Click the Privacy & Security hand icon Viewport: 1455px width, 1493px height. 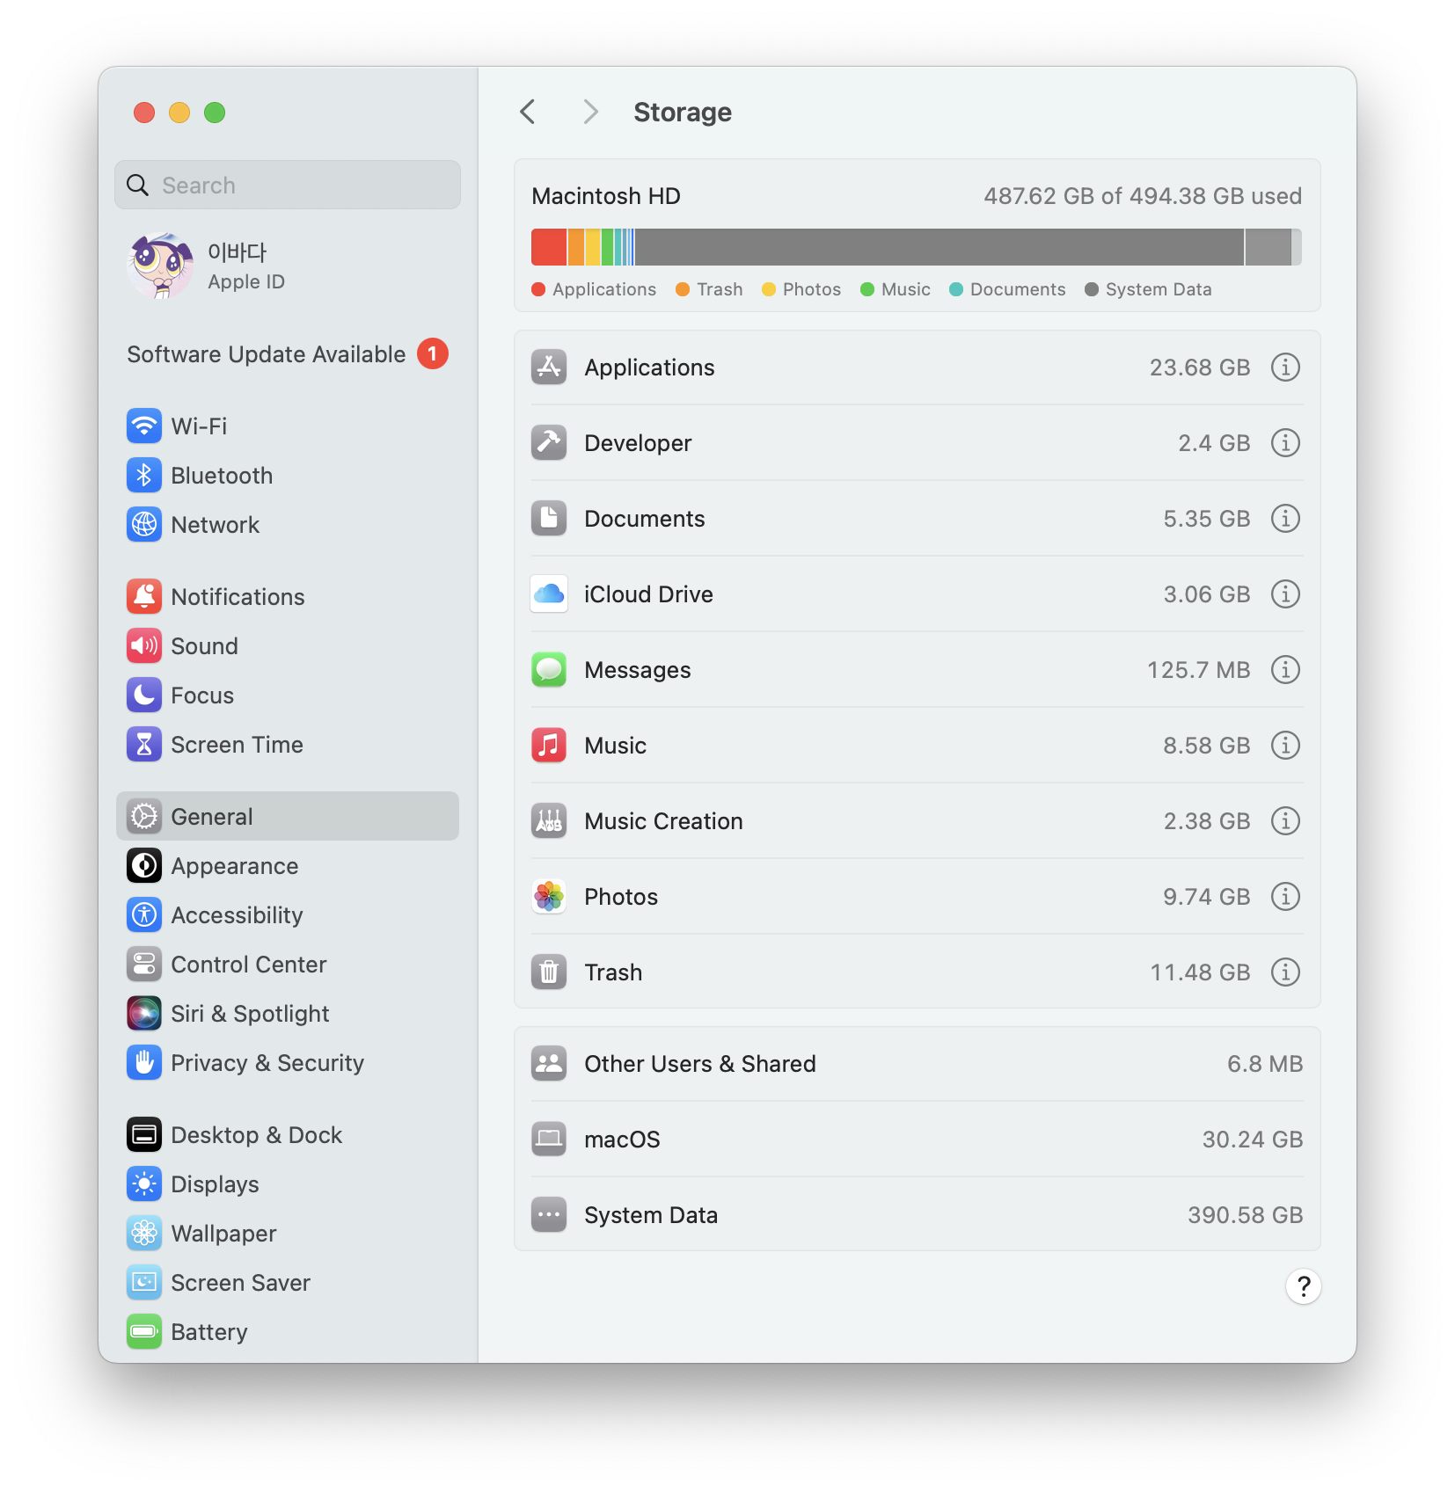pos(144,1063)
